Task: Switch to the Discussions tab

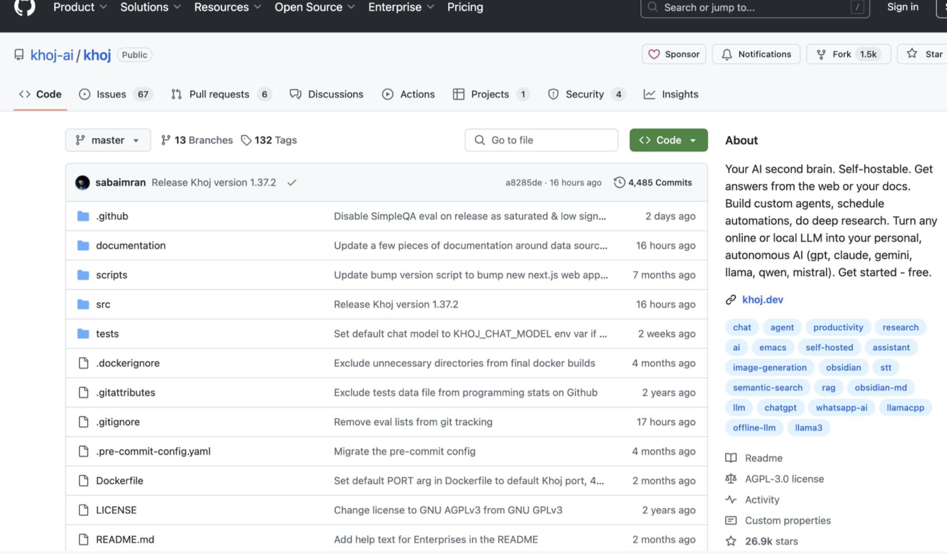Action: point(326,94)
